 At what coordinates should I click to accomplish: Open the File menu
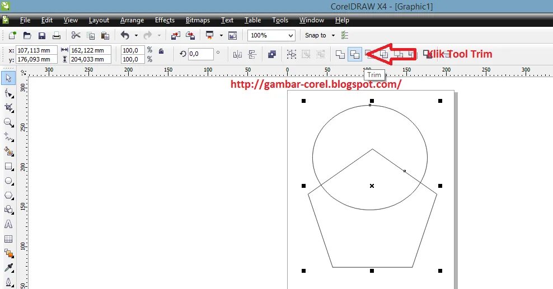tap(25, 20)
